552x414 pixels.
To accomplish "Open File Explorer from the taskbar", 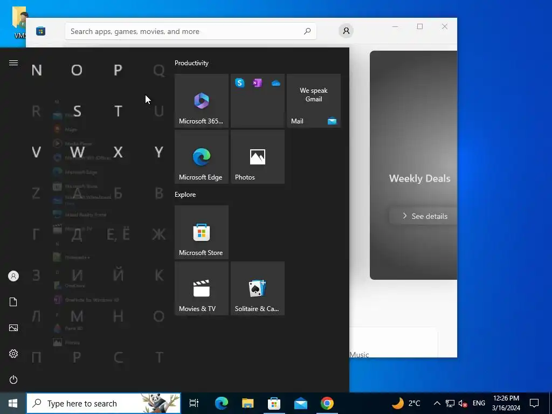I will pyautogui.click(x=248, y=403).
